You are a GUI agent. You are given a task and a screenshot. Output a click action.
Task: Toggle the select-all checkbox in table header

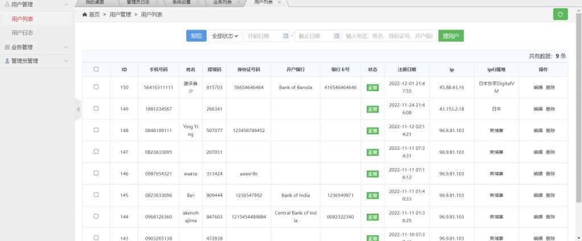pyautogui.click(x=96, y=69)
